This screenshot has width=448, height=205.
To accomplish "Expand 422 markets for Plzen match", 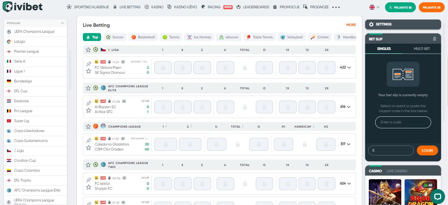I will [x=345, y=67].
